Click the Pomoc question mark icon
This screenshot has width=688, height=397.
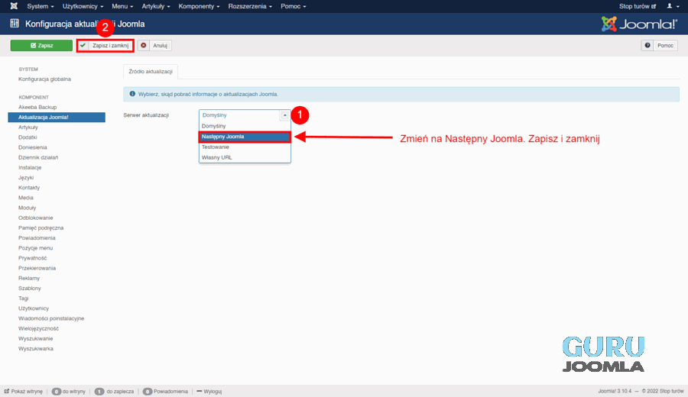tap(647, 45)
